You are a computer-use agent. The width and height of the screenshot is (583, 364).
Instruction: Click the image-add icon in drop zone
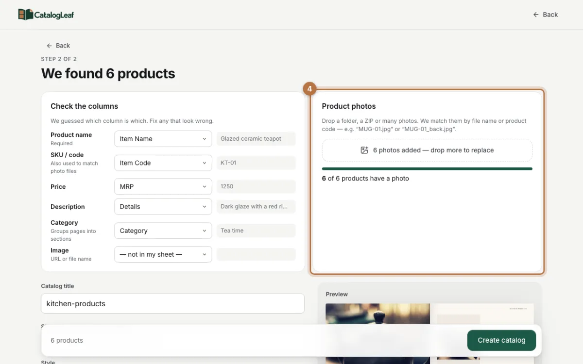tap(364, 150)
